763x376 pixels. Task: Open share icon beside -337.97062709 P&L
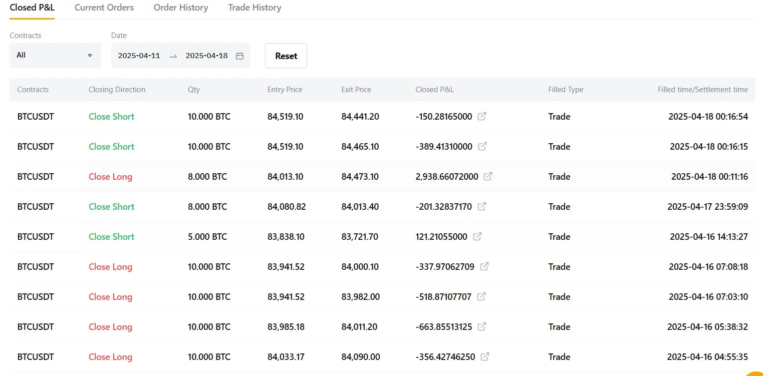(484, 267)
